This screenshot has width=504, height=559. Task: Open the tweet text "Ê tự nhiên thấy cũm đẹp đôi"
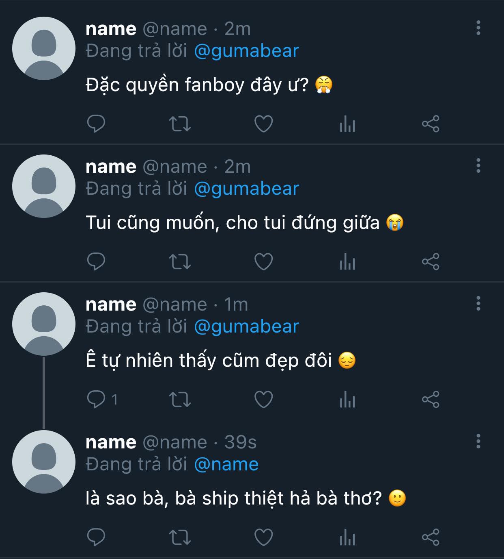[209, 361]
